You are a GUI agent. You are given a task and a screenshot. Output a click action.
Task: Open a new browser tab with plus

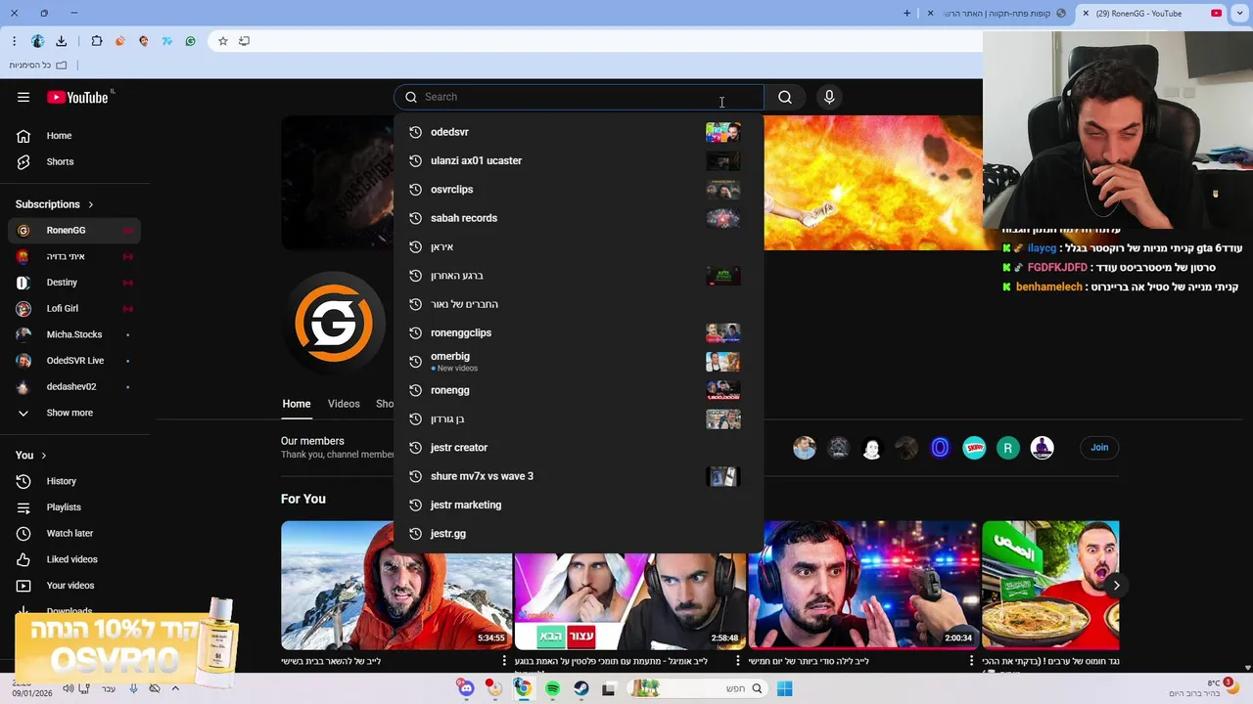906,14
